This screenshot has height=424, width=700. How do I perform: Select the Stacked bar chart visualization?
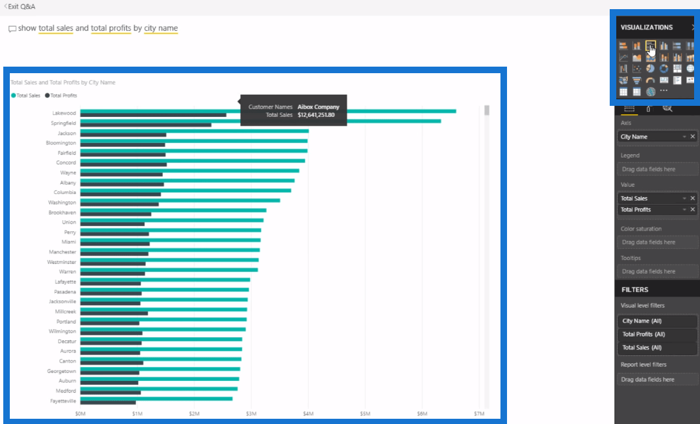[x=623, y=46]
